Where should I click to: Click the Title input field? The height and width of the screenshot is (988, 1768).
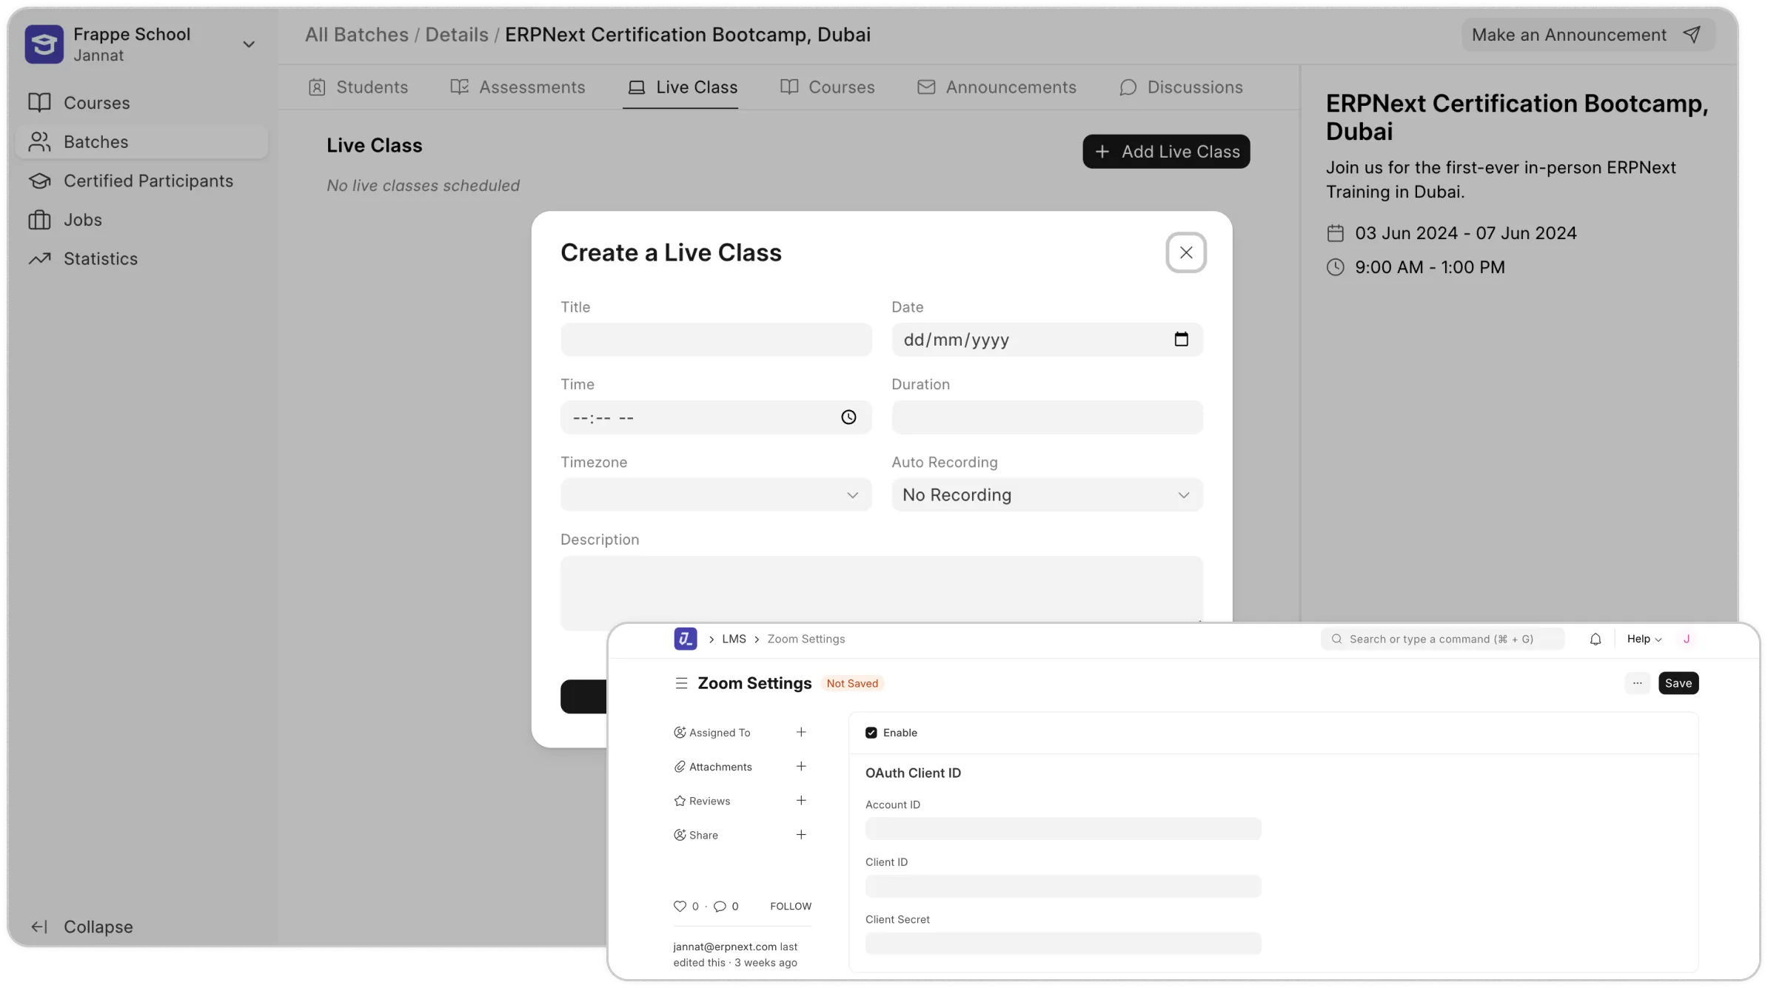click(716, 340)
